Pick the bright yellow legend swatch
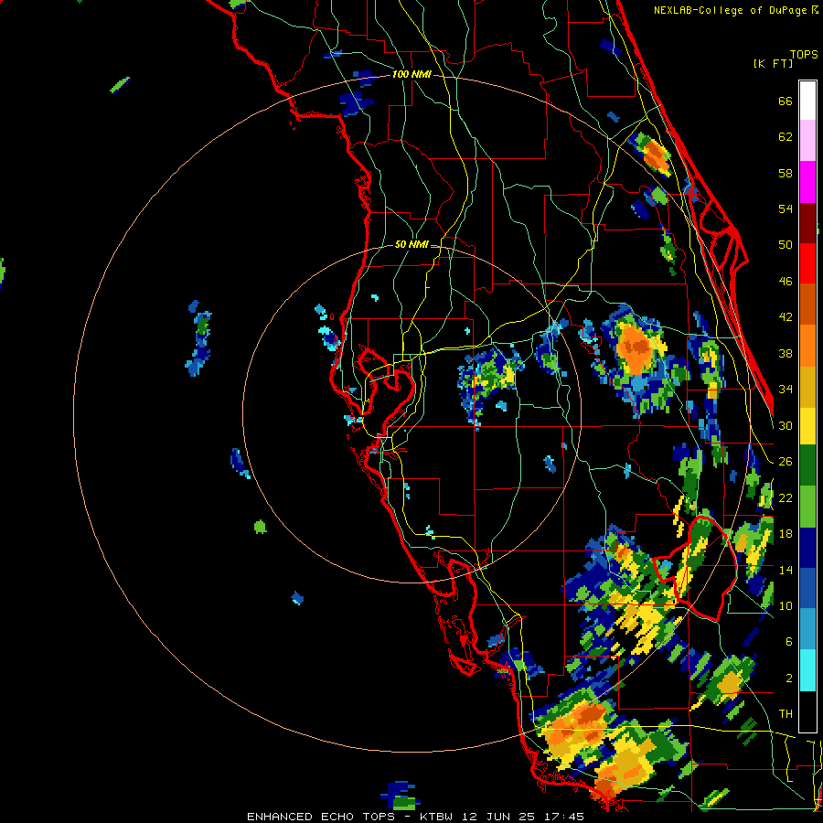This screenshot has width=823, height=823. pyautogui.click(x=807, y=426)
